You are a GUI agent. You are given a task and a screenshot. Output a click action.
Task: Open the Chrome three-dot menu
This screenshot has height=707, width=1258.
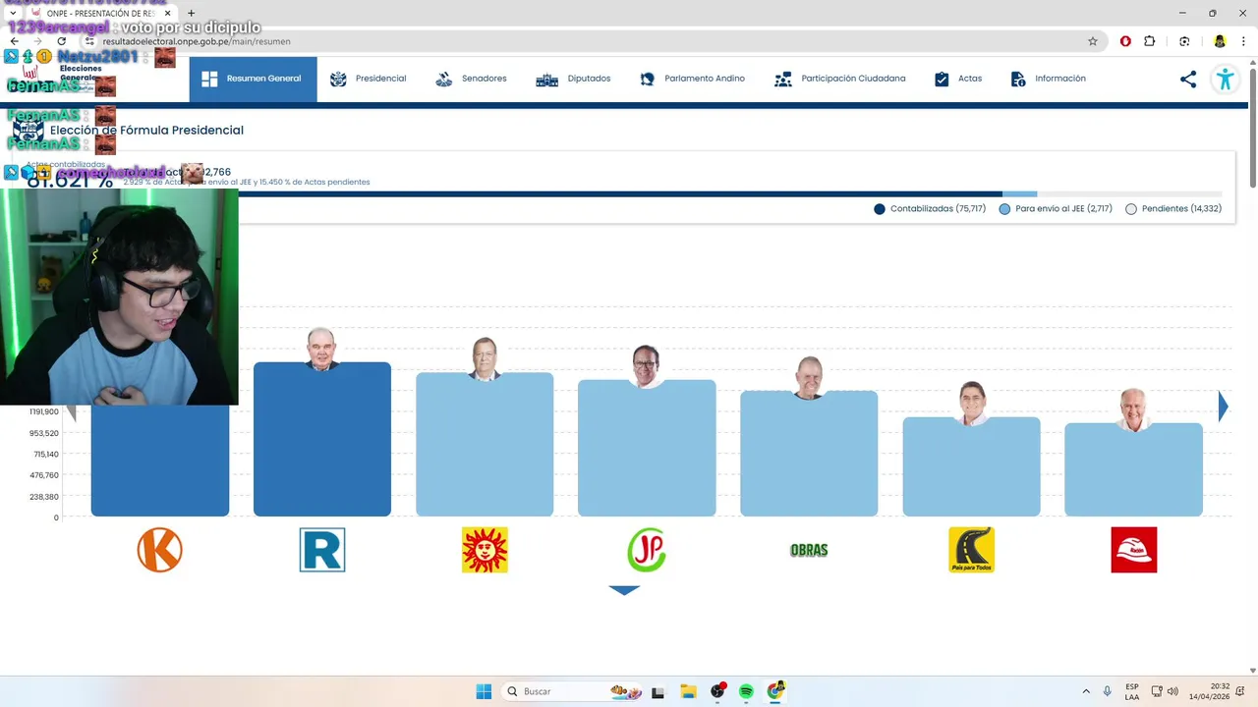[1244, 41]
